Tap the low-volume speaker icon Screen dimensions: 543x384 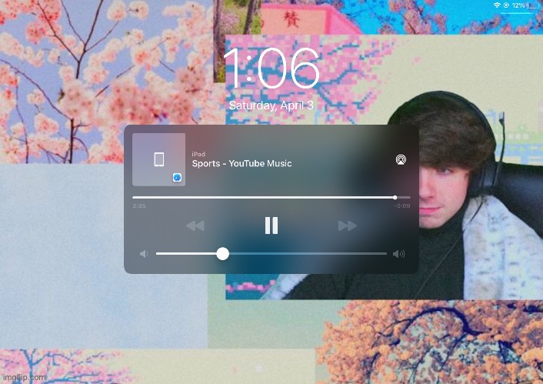point(144,254)
